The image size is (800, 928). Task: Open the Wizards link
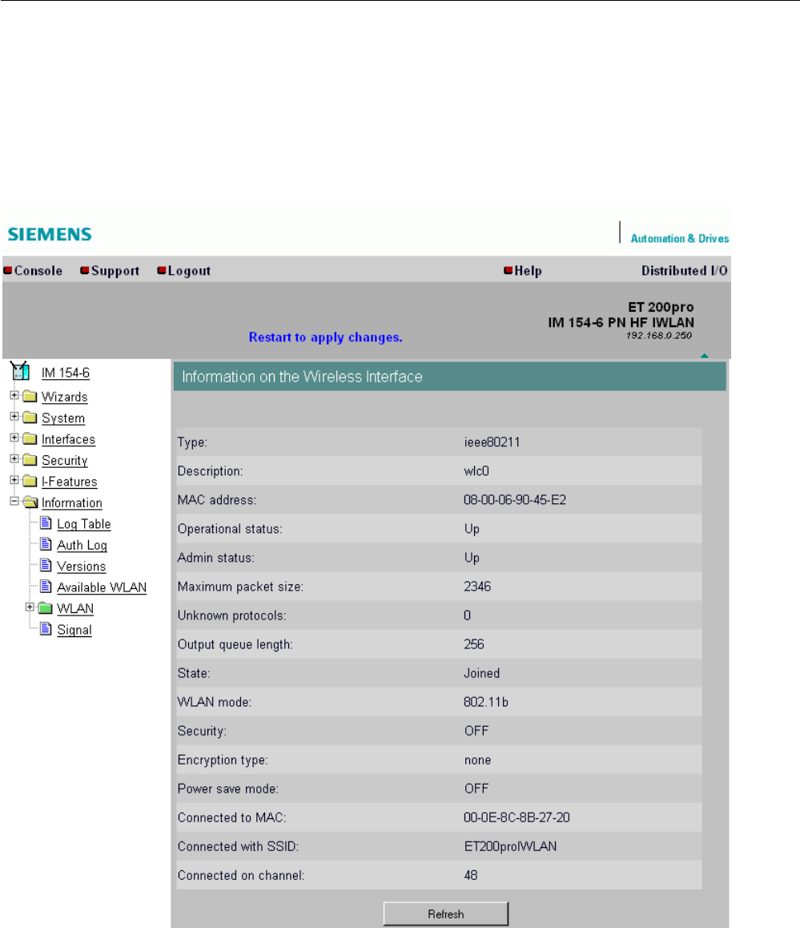point(64,397)
